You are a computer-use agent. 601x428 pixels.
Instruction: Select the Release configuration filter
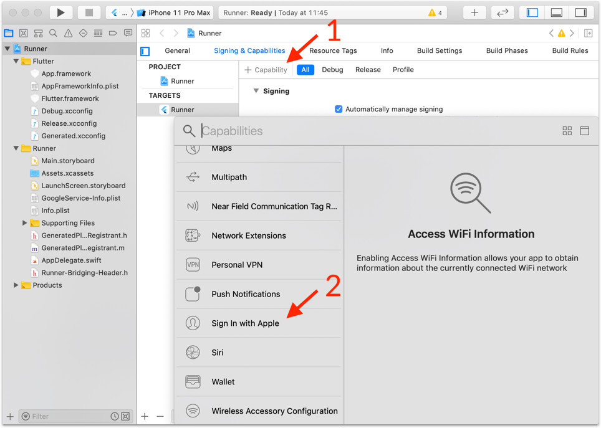[368, 70]
